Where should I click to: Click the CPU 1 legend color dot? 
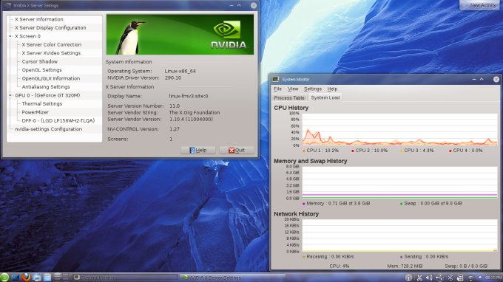(x=303, y=151)
